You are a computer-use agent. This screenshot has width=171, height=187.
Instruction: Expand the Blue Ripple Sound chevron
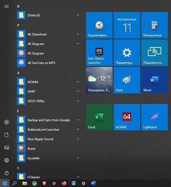coord(78,139)
